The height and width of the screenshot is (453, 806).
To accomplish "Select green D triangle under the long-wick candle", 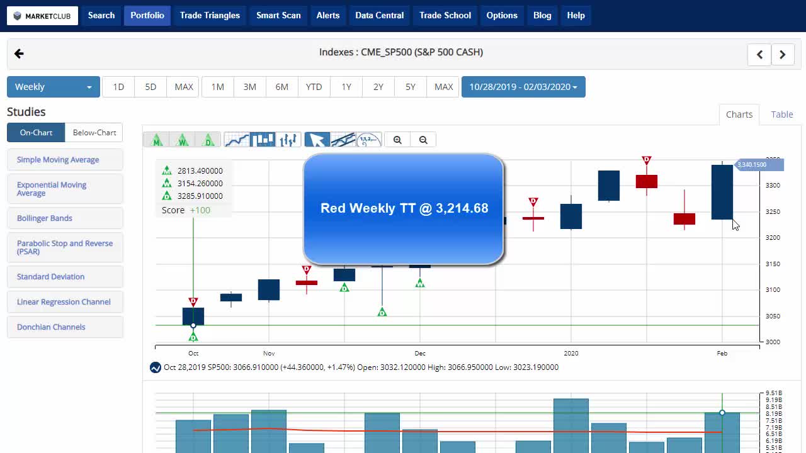I will coord(382,312).
